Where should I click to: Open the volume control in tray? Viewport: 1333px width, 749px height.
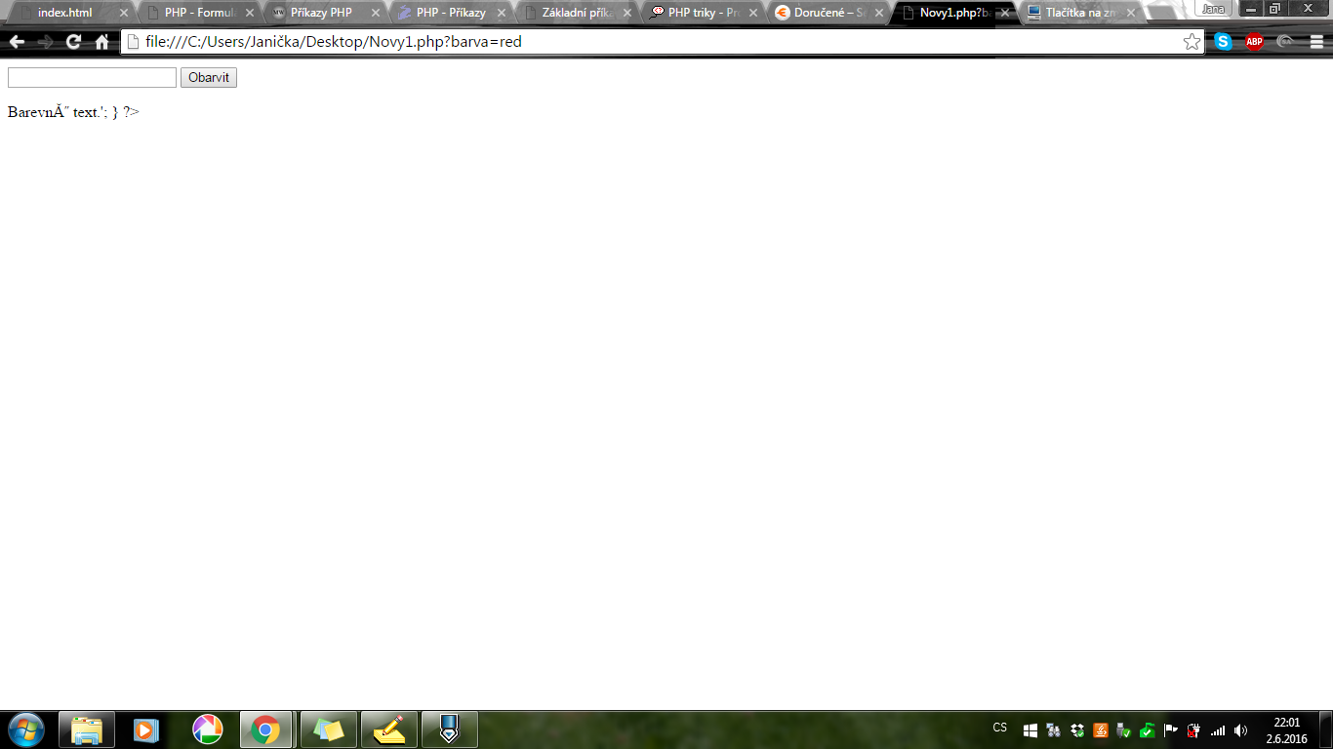(x=1240, y=729)
